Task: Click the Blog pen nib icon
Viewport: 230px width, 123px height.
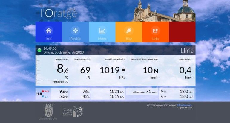Action: click(129, 31)
